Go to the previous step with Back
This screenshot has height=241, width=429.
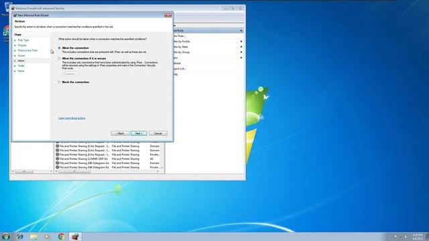tap(120, 133)
